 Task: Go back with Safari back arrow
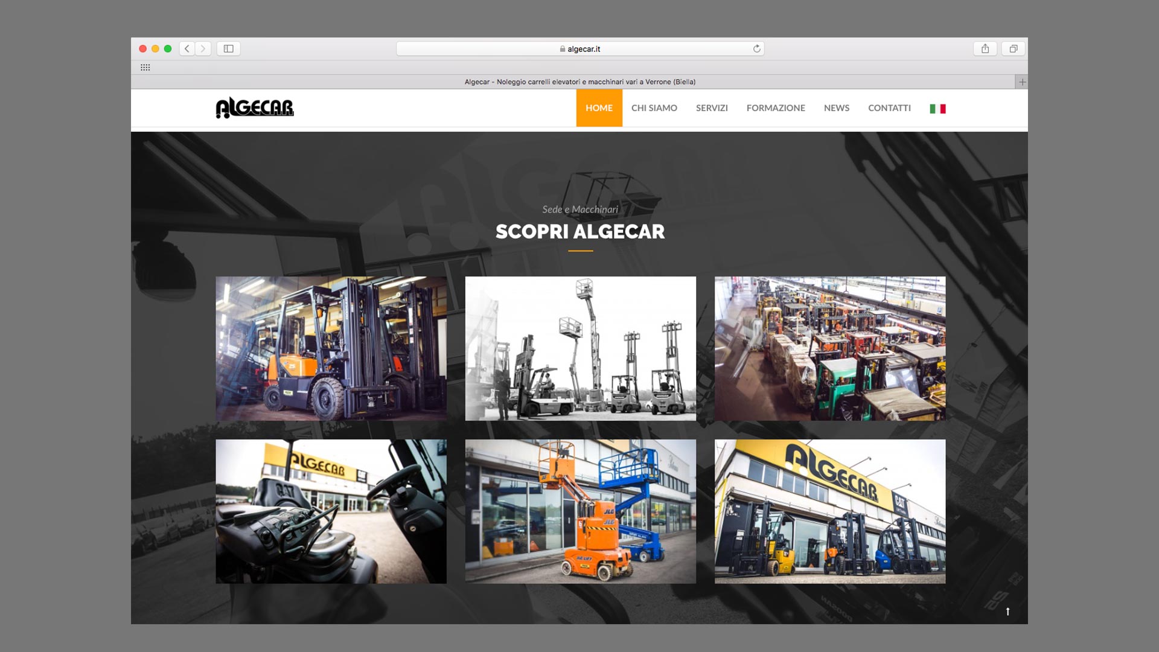point(187,49)
